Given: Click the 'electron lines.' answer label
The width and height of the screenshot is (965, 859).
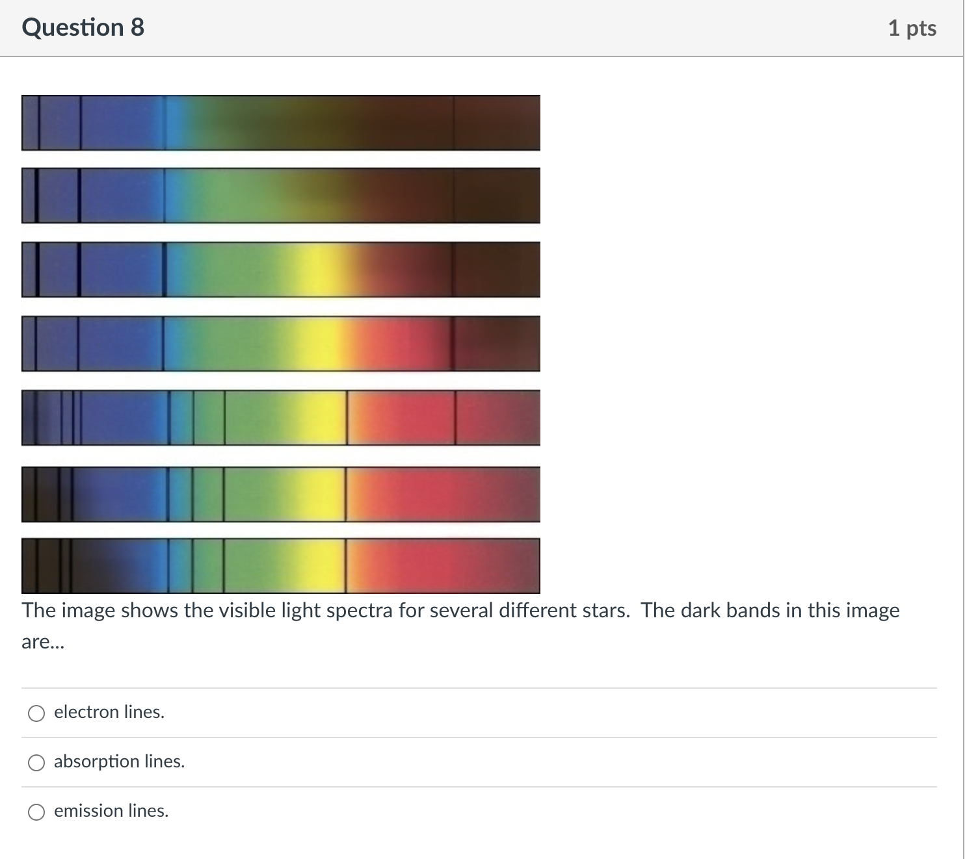Looking at the screenshot, I should click(x=109, y=712).
